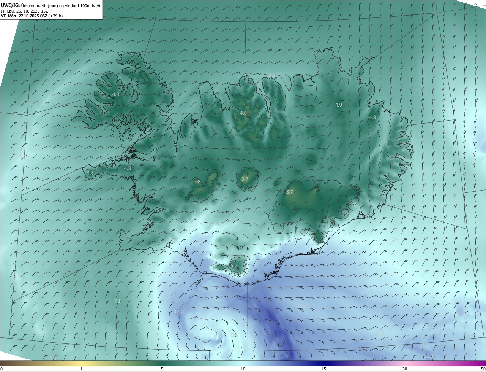The image size is (486, 372).
Task: Click the map title 'Úrkomumætti (mm) og vindur í 100m hæð'
Action: point(60,5)
